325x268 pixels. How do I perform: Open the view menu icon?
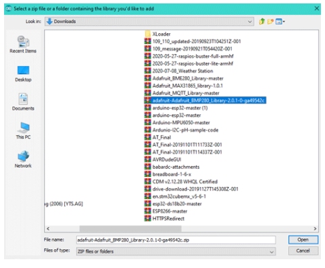tap(280, 22)
